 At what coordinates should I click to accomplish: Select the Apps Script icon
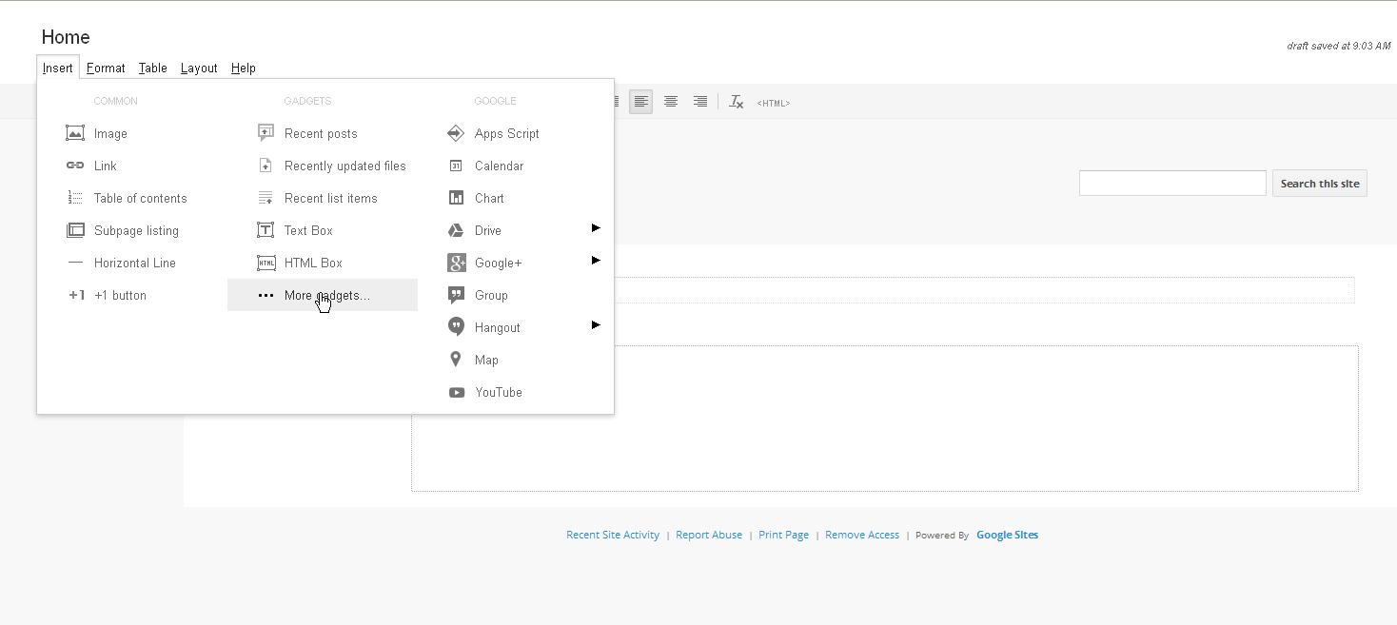pos(456,133)
